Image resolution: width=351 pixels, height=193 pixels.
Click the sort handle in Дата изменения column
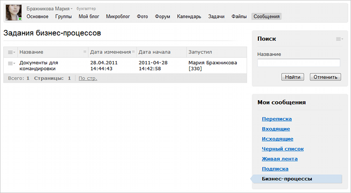coord(133,51)
